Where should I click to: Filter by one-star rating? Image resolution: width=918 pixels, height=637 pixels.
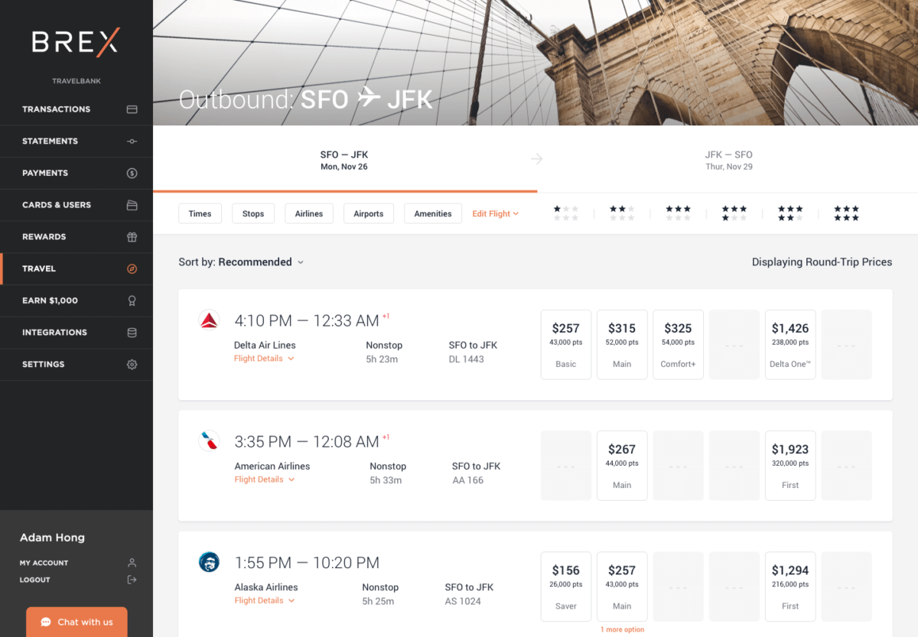(566, 213)
